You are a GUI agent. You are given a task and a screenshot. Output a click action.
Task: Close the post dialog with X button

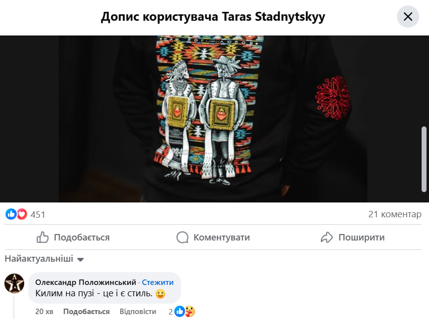408,17
